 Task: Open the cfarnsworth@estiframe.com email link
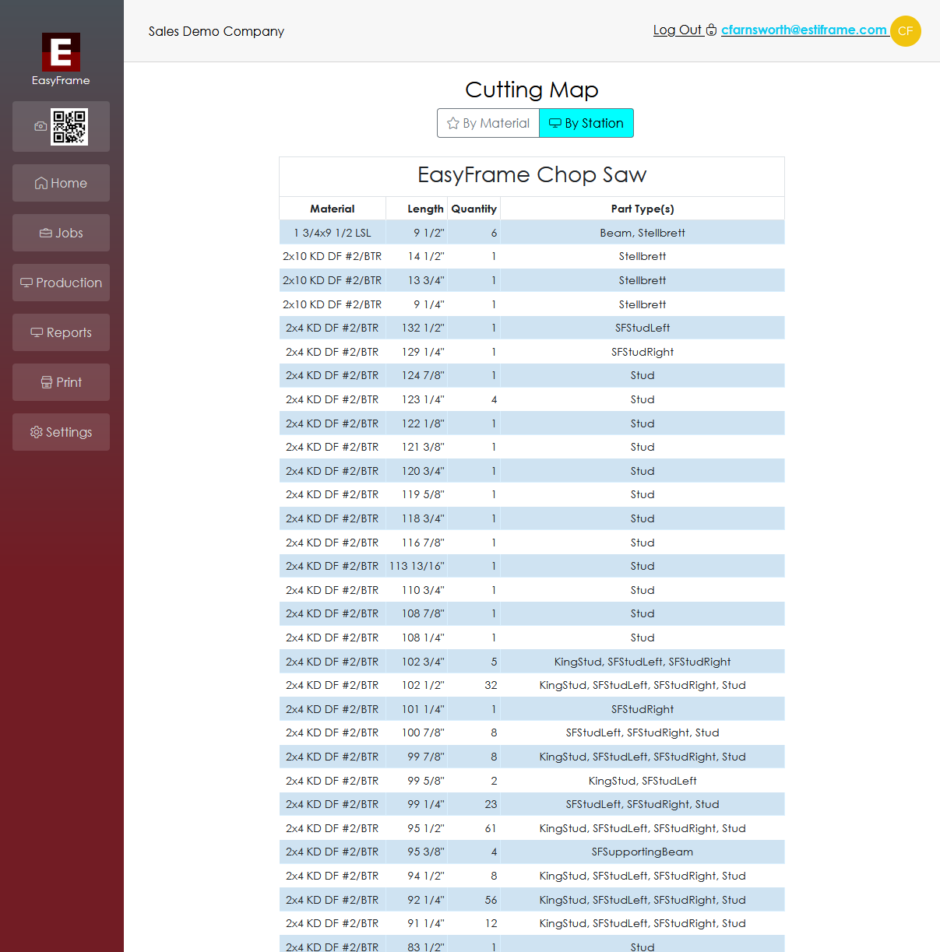(x=804, y=30)
